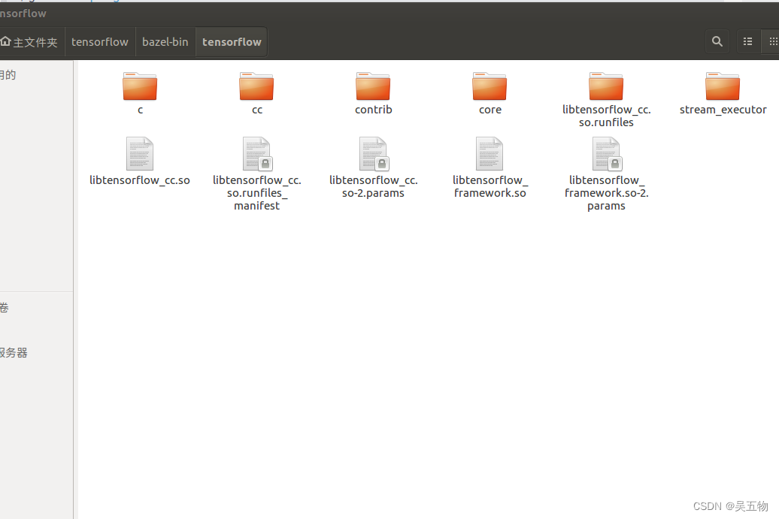This screenshot has height=519, width=779.
Task: Select the libtensorflow_framework.so-2.params file icon
Action: (x=607, y=154)
